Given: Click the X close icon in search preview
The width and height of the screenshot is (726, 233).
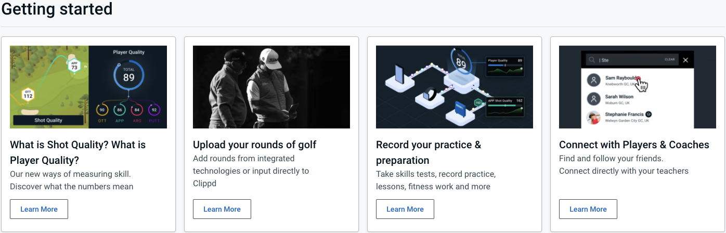Looking at the screenshot, I should [x=685, y=60].
